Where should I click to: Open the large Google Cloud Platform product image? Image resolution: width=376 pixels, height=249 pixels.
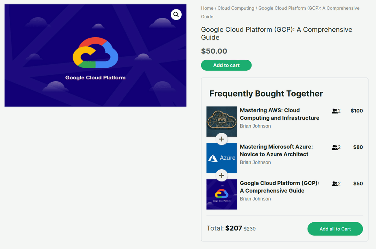(96, 55)
